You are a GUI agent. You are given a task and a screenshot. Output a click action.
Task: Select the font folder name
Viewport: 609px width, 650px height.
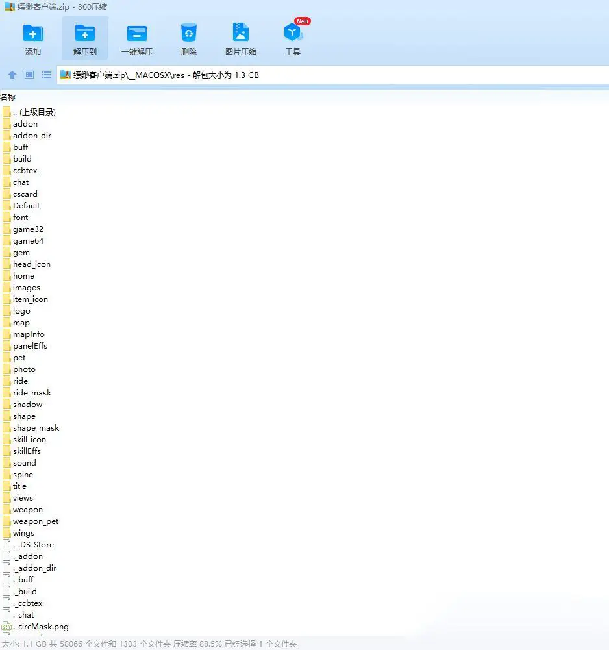click(x=21, y=218)
